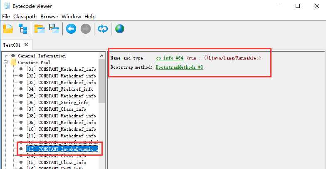Open the Help menu

tap(90, 17)
